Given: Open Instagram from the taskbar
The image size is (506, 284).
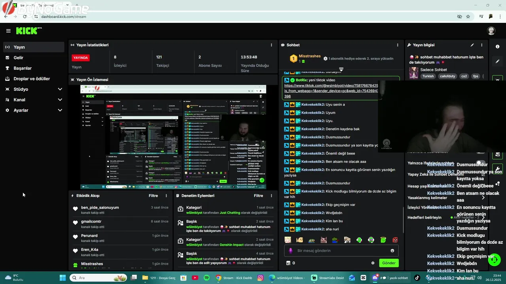Looking at the screenshot, I should 260,278.
